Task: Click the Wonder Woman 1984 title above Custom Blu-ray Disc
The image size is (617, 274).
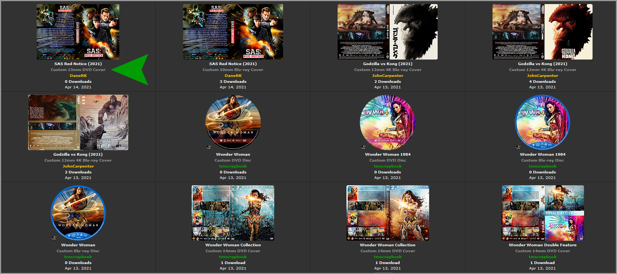Action: 542,154
